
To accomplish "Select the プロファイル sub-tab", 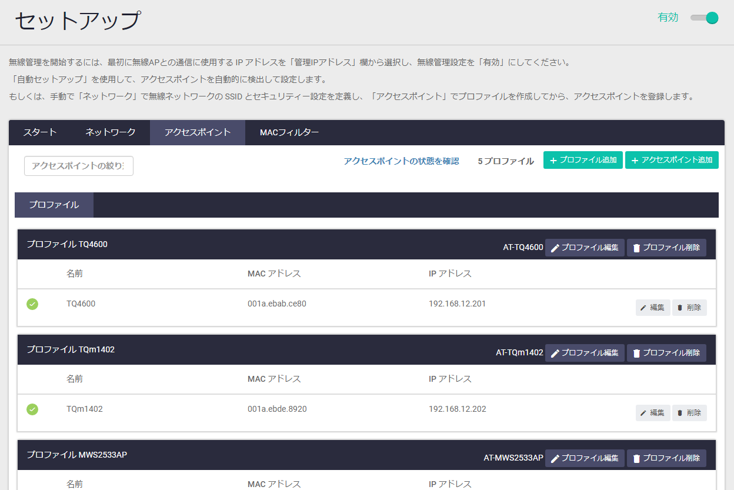I will tap(54, 205).
